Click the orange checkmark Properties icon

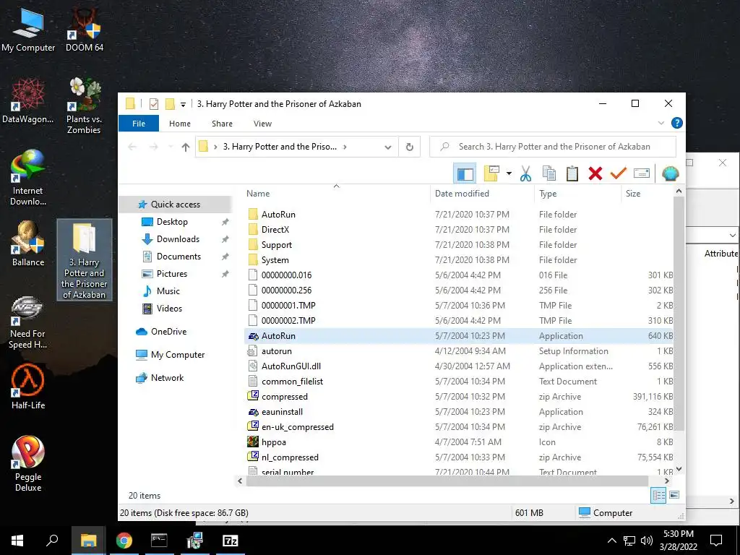pyautogui.click(x=619, y=173)
